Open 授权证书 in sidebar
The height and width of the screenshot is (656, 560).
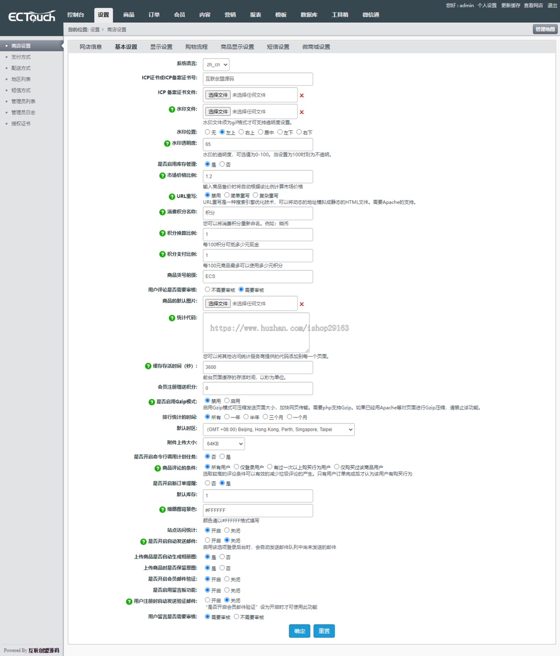pos(21,124)
